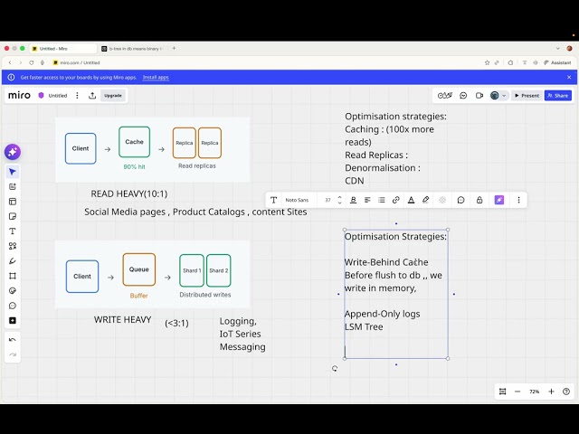Open the help question mark icon

point(566,392)
